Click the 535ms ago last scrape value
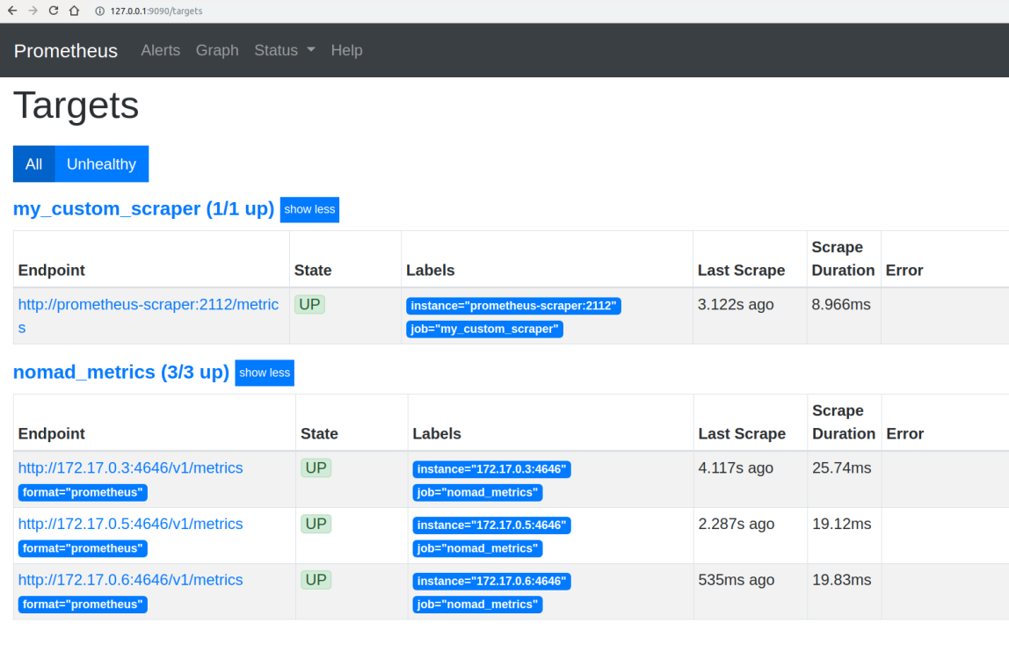Screen dimensions: 1009x652 (737, 580)
